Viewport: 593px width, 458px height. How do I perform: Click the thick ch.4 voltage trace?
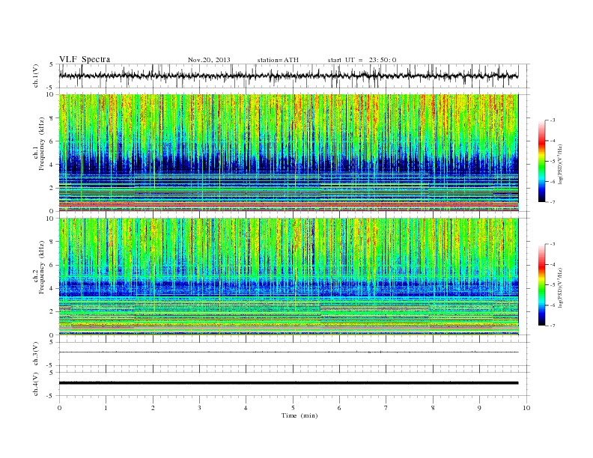288,383
